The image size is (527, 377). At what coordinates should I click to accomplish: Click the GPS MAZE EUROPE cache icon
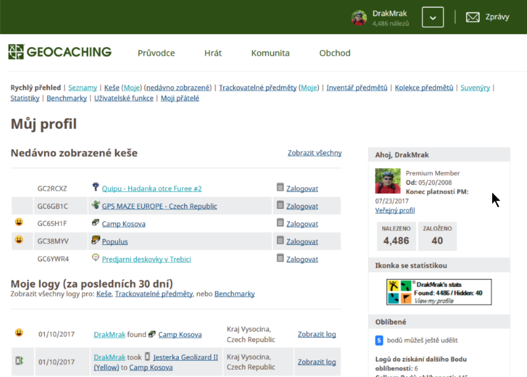tap(95, 205)
